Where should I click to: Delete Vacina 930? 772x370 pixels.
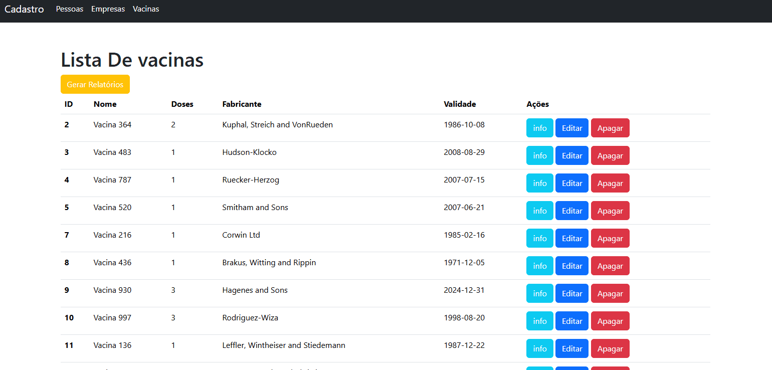click(610, 293)
